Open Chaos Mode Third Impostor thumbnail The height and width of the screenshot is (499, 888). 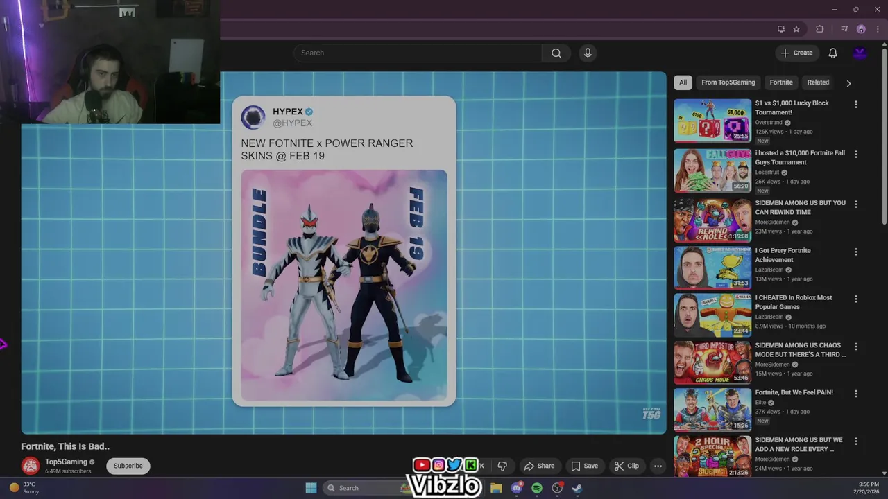pyautogui.click(x=712, y=362)
